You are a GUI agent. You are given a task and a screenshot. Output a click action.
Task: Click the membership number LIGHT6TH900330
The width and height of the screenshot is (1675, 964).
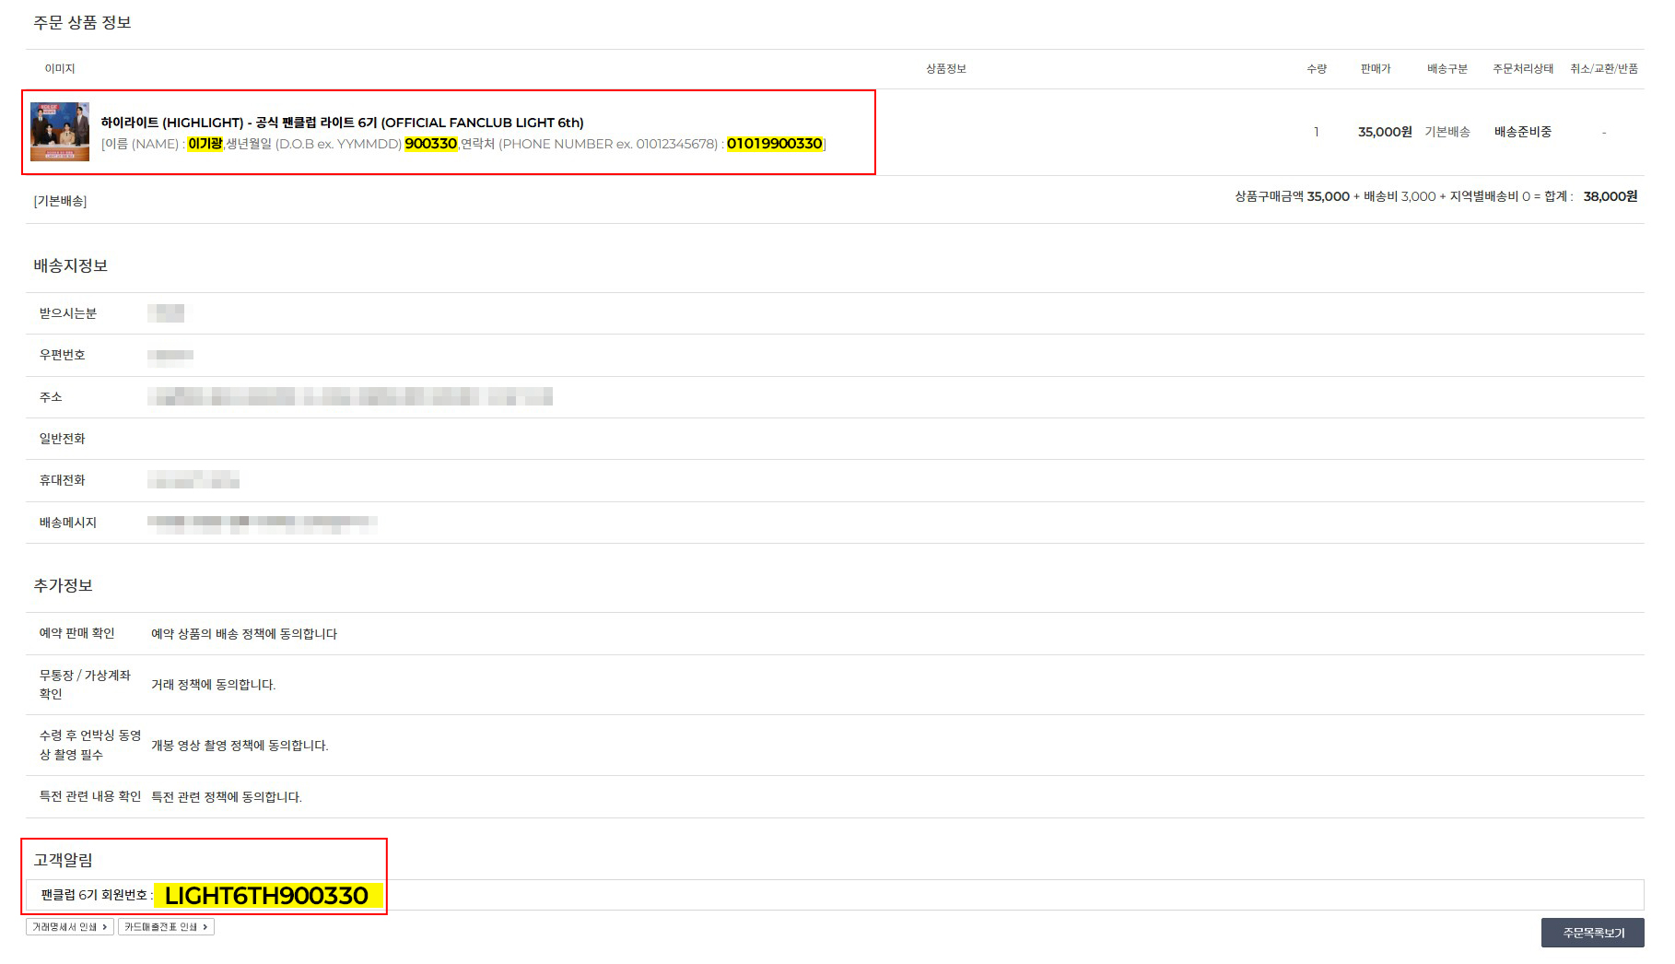266,896
